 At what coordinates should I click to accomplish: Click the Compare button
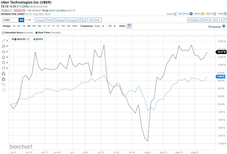[73, 20]
